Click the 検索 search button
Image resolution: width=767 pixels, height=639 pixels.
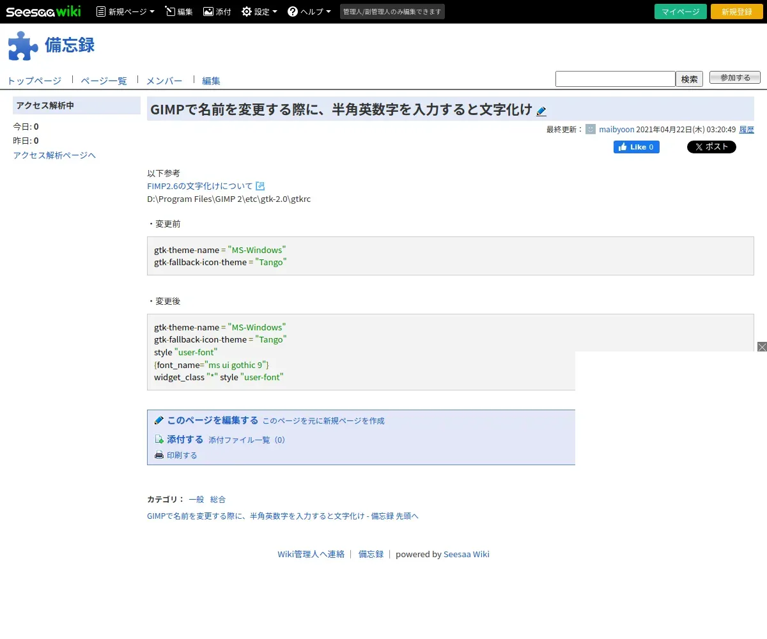click(690, 79)
